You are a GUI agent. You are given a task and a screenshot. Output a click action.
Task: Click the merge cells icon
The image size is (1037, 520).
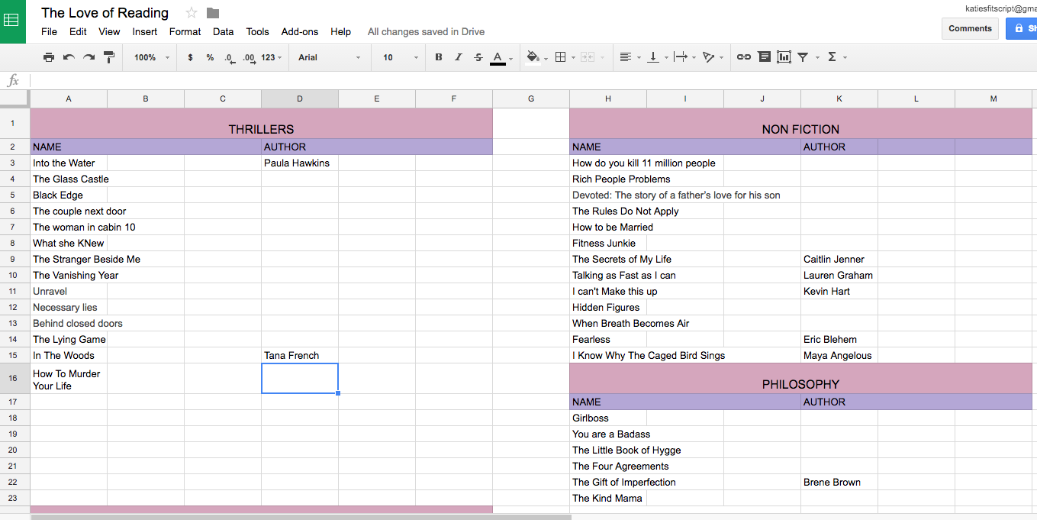pyautogui.click(x=587, y=57)
